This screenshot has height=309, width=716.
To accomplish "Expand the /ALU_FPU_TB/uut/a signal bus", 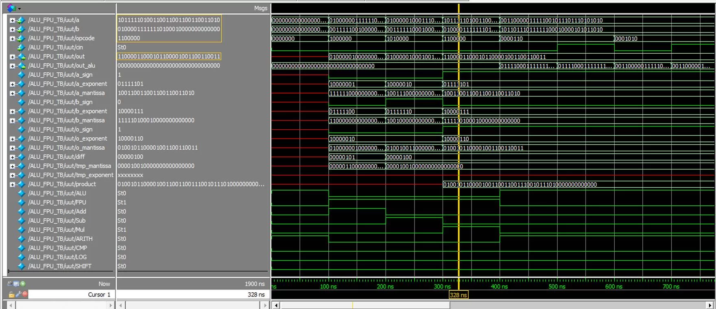I will [x=12, y=20].
